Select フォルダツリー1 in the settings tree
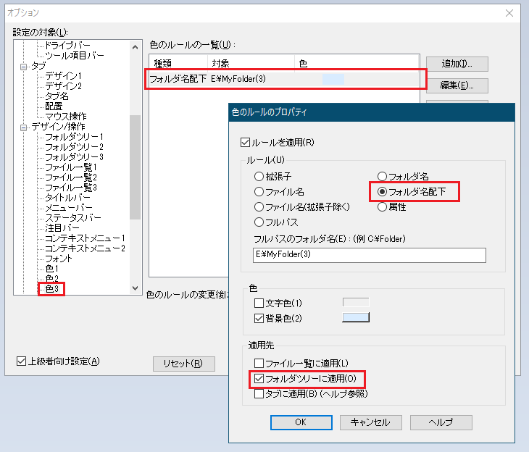The width and height of the screenshot is (529, 452). (74, 137)
